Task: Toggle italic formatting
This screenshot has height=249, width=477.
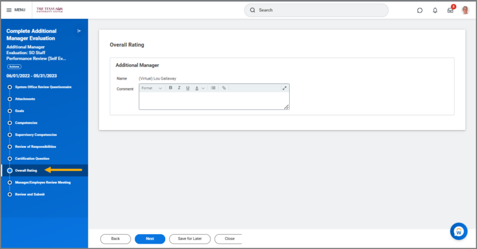Action: point(179,88)
